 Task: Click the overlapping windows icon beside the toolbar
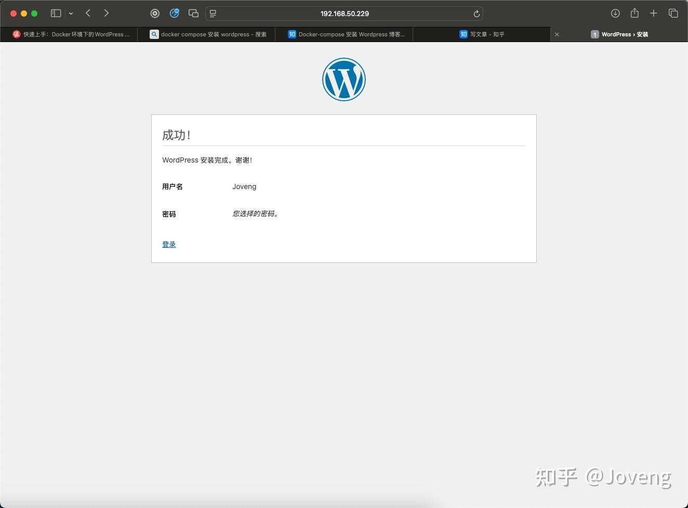click(x=193, y=13)
